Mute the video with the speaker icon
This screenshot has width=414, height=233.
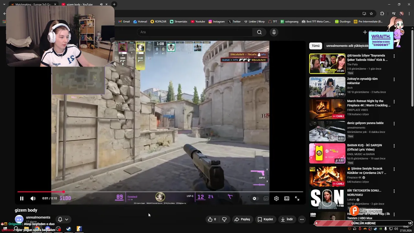[33, 198]
